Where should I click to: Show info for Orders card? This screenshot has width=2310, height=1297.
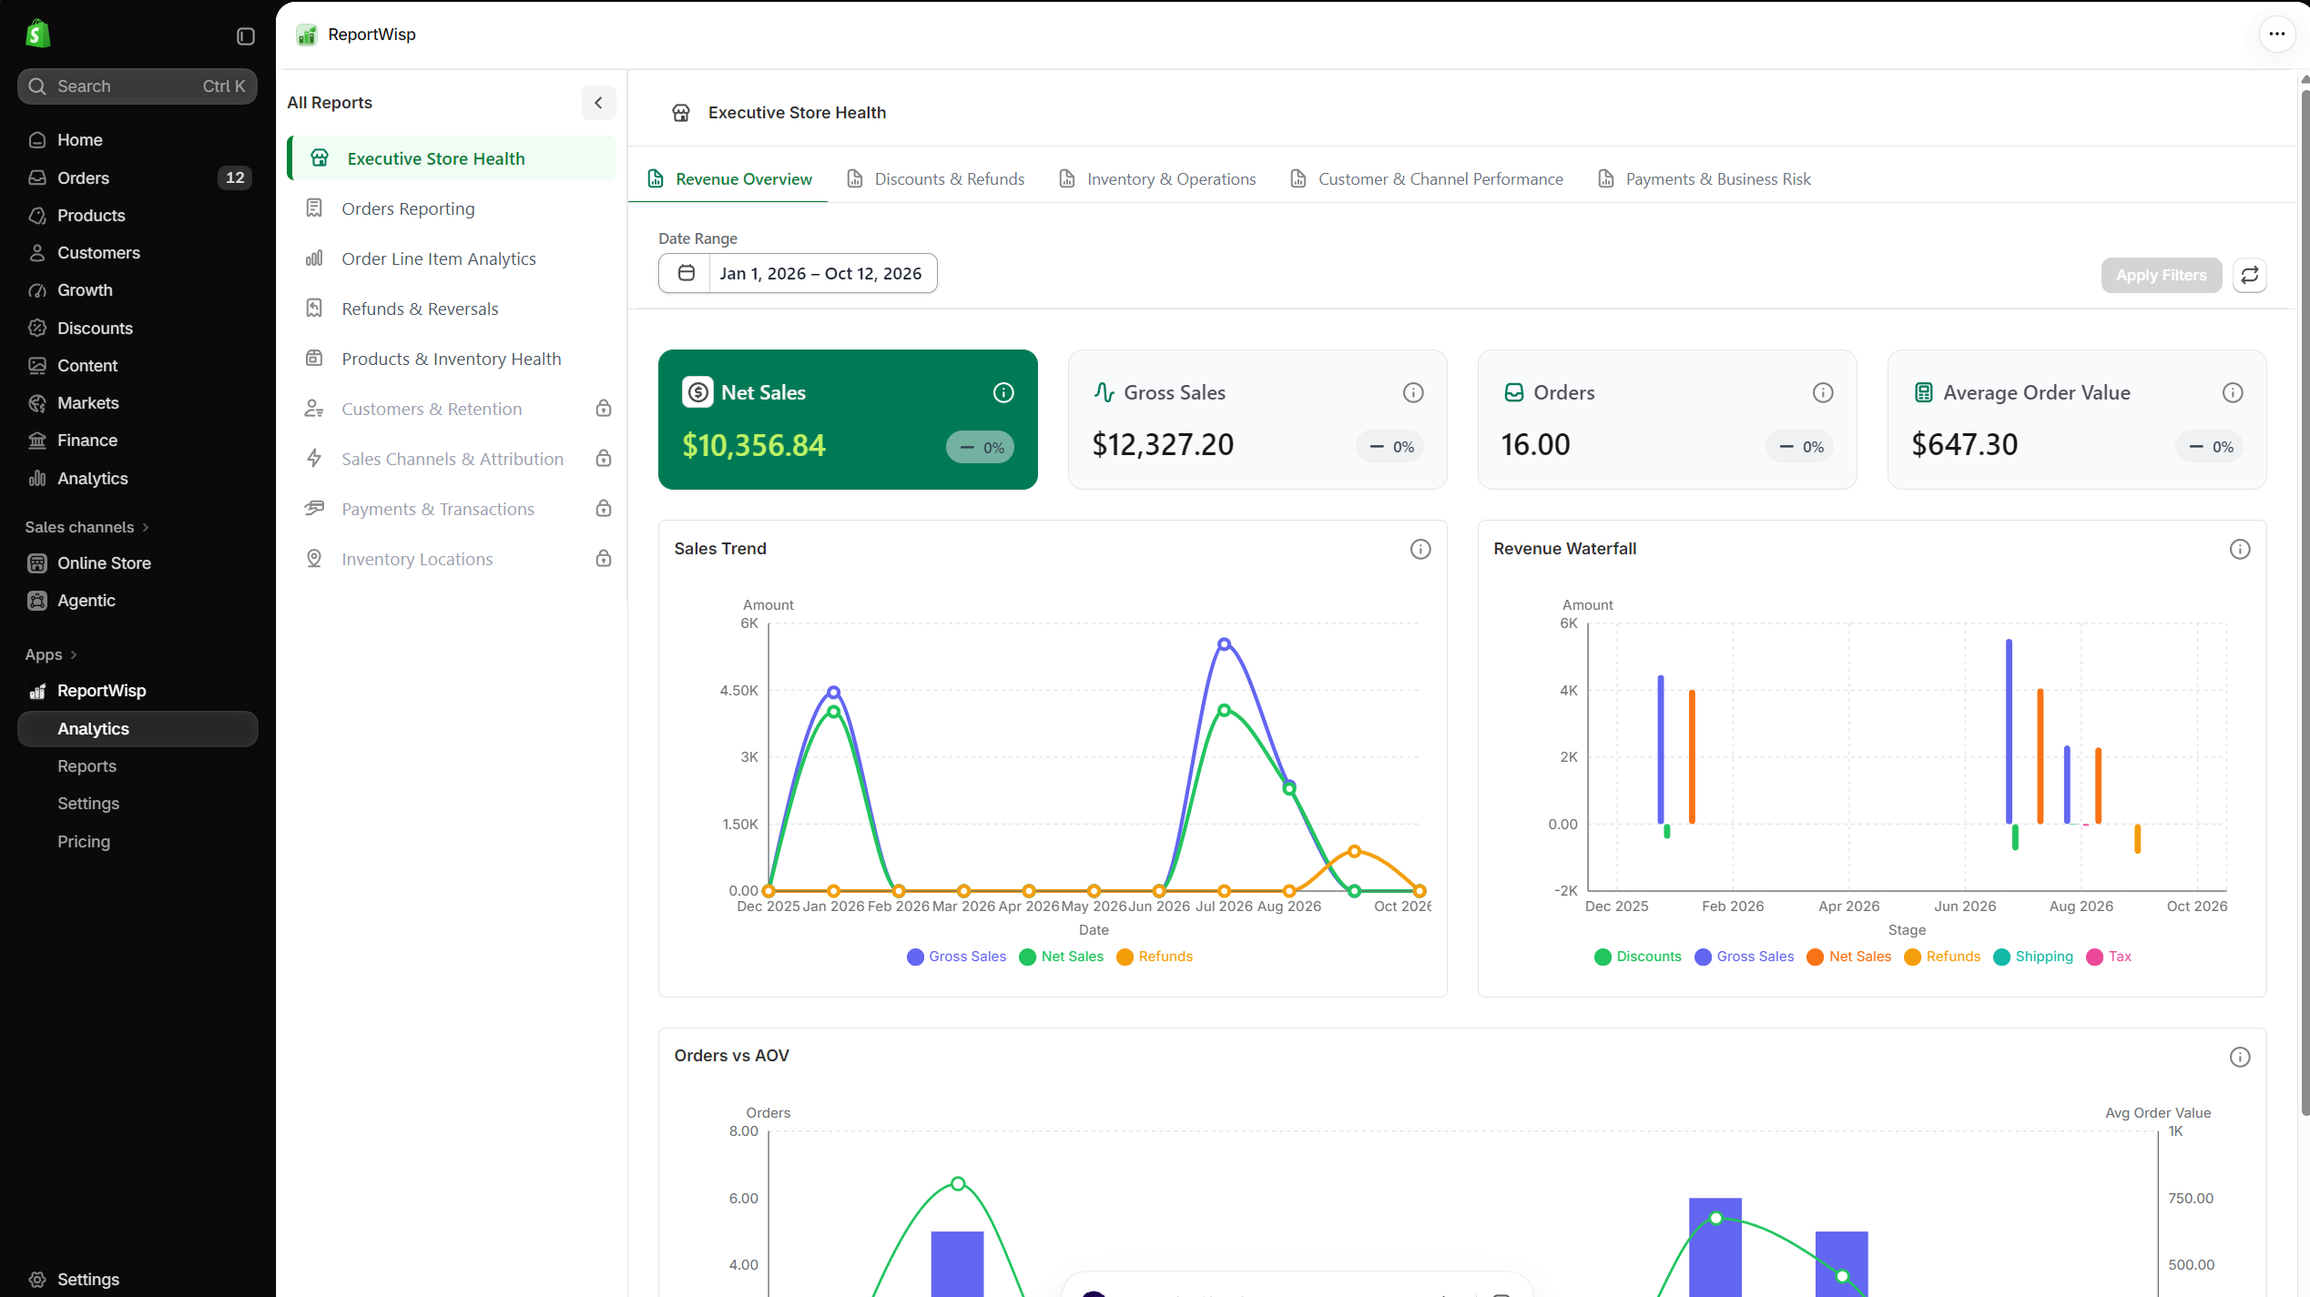point(1823,392)
